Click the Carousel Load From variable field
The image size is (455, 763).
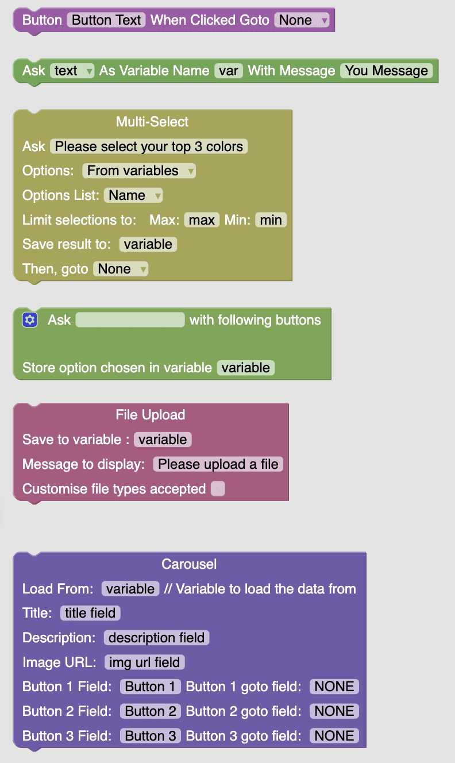130,589
